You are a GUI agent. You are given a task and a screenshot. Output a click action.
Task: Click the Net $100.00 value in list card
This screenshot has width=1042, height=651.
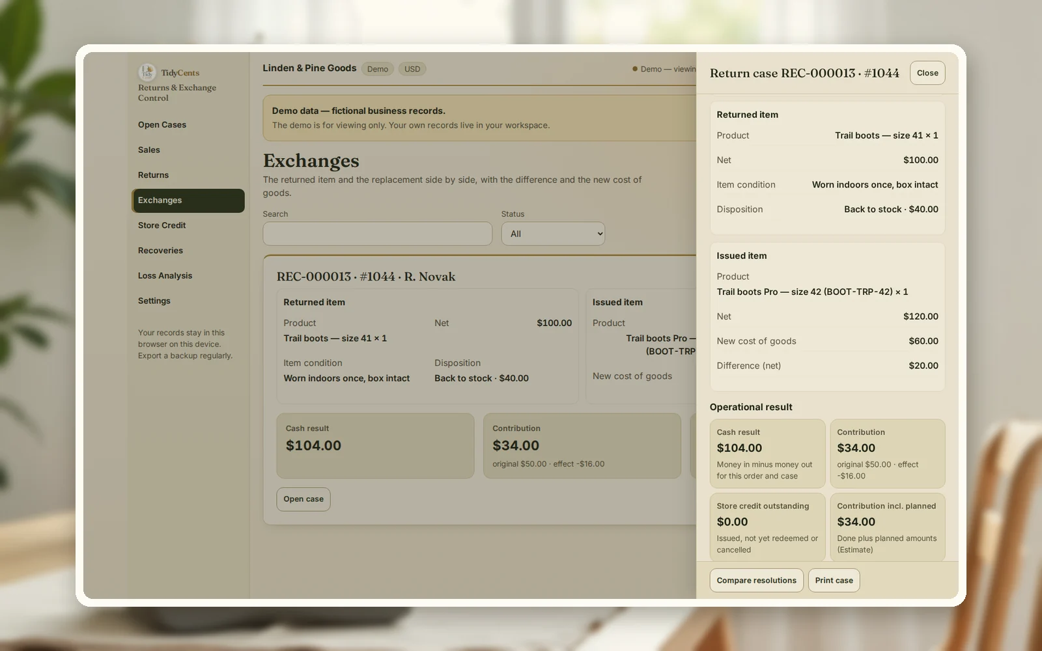point(554,323)
